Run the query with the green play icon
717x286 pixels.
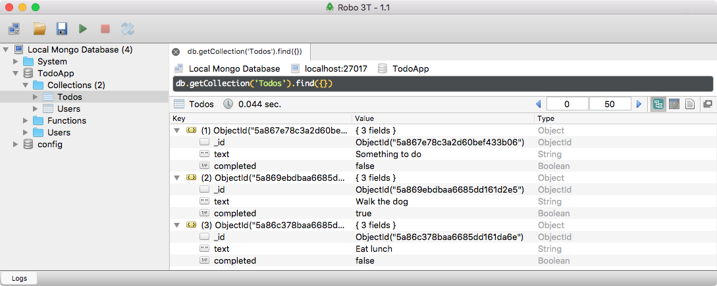coord(83,28)
